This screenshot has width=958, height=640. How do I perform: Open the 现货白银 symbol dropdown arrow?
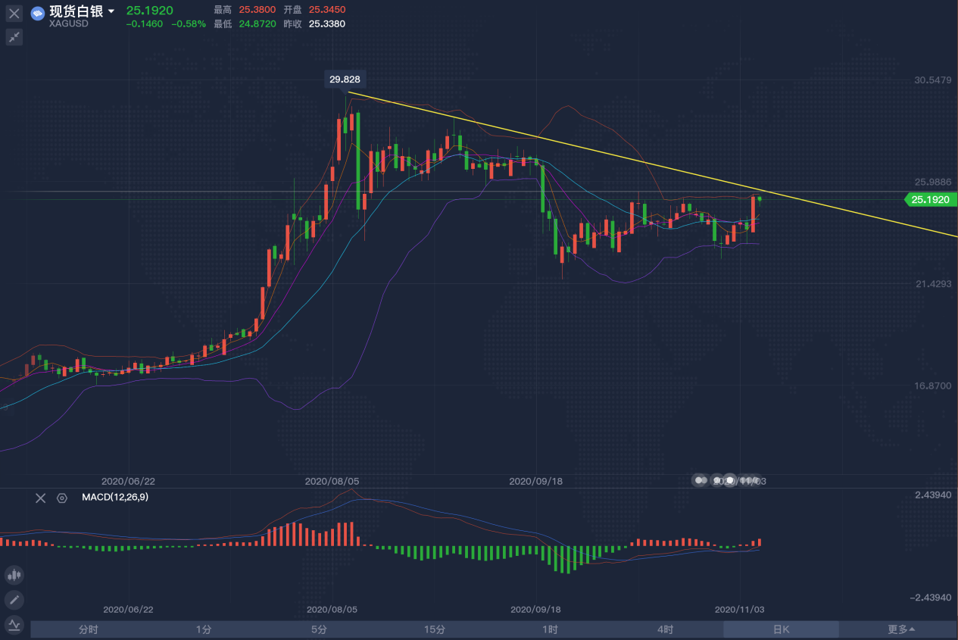pos(111,11)
